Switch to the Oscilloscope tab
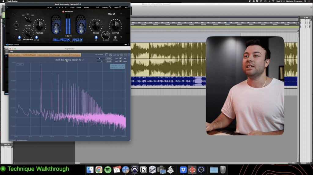Viewport: 313px width, 175px height. pos(55,55)
